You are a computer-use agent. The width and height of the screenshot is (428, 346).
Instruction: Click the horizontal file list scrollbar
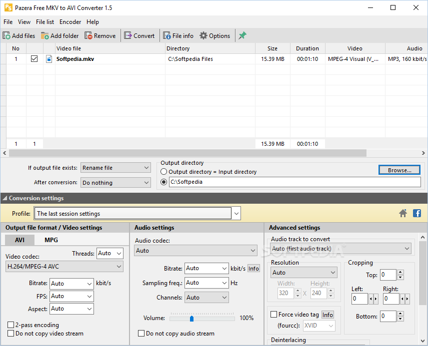tap(187, 153)
